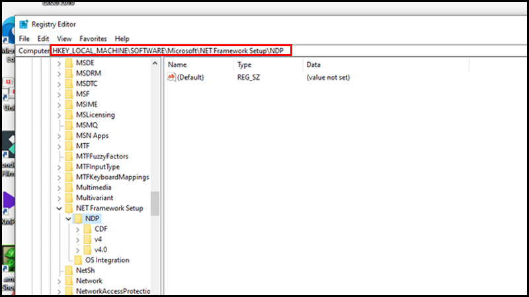Click the Multimedia folder icon
529x297 pixels.
(69, 187)
